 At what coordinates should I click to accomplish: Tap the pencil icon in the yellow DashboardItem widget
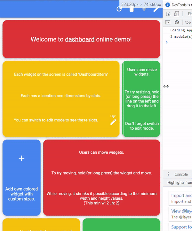[x=113, y=122]
